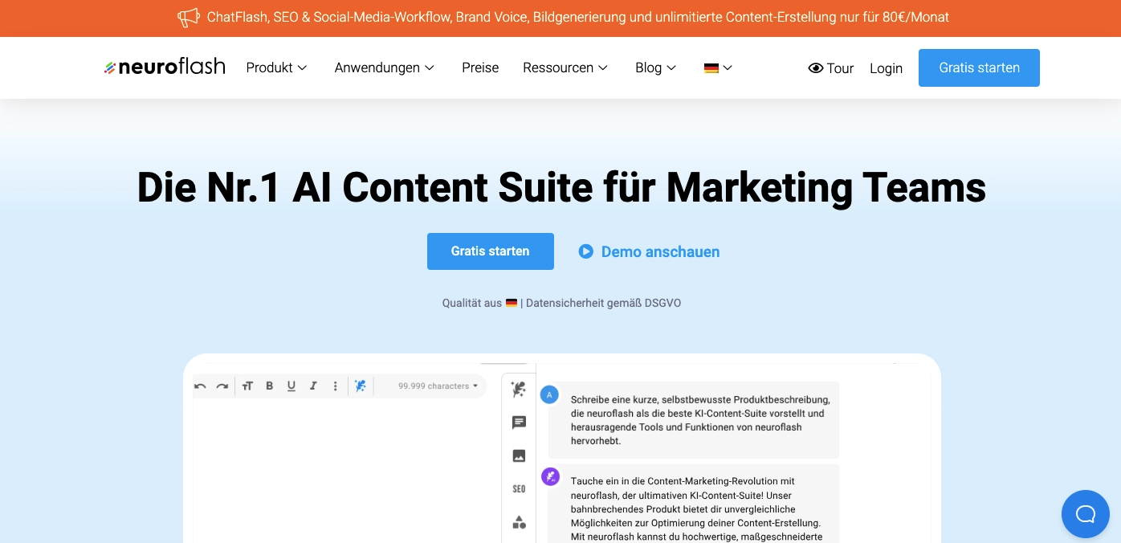
Task: Click the German flag in the navigation bar
Action: click(x=711, y=68)
